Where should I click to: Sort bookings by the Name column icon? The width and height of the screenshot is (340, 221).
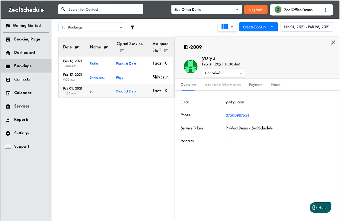tap(106, 47)
